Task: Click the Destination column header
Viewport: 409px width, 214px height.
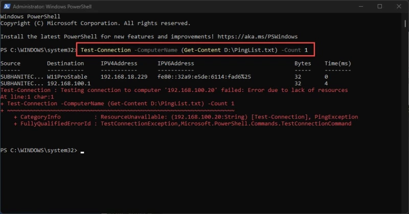Action: [65, 63]
